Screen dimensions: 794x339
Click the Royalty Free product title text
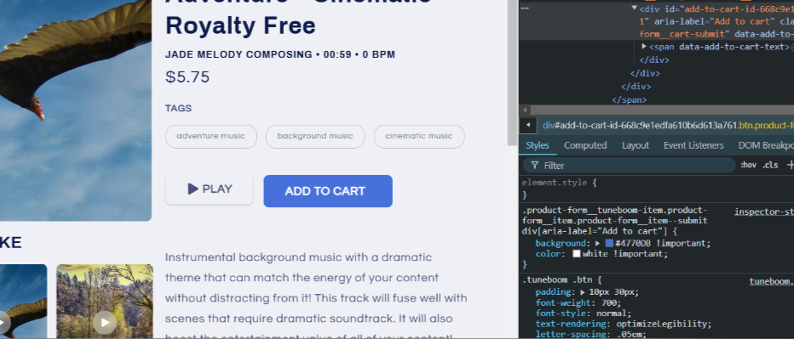(x=240, y=25)
